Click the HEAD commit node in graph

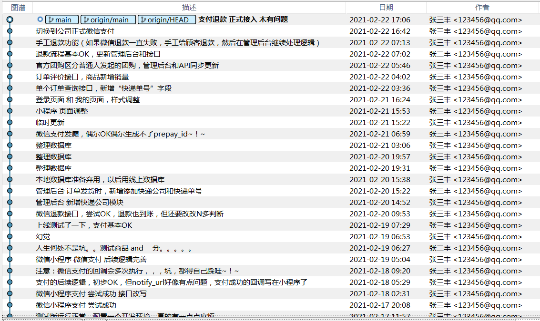(10, 20)
